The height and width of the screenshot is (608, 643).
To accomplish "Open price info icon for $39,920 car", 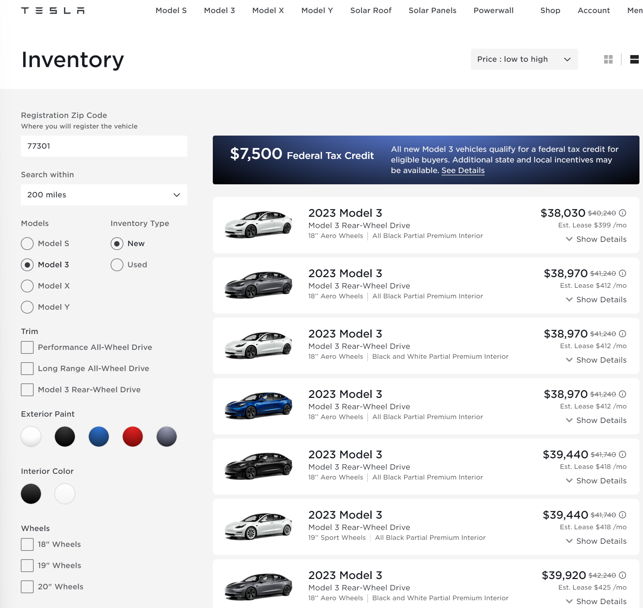I will 622,575.
